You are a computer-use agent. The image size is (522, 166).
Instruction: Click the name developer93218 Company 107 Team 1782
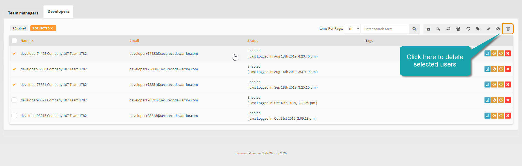(x=54, y=116)
